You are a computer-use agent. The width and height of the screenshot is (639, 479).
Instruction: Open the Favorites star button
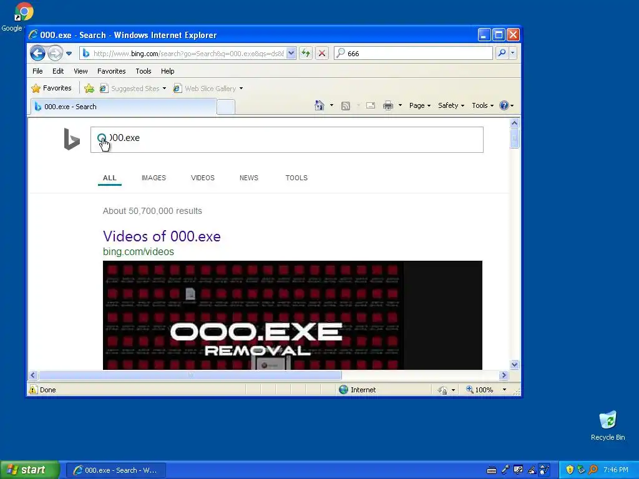coord(51,88)
